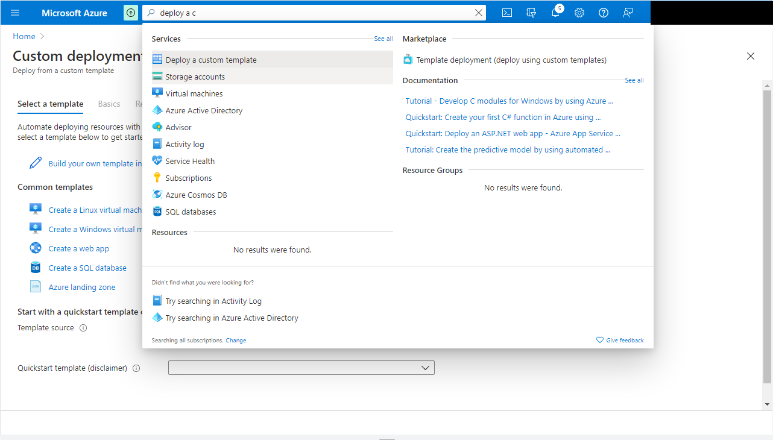Click the page vertical scrollbar thumb
773x440 pixels.
[x=767, y=237]
